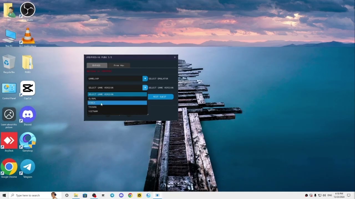Toggle the game version dropdown arrow
The height and width of the screenshot is (199, 355).
(x=145, y=88)
